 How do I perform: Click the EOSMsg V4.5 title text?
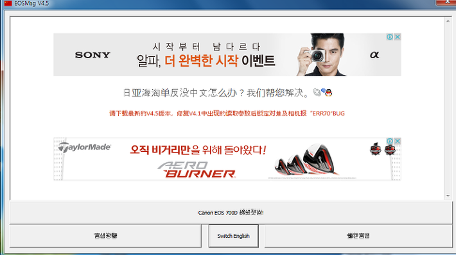click(x=31, y=3)
